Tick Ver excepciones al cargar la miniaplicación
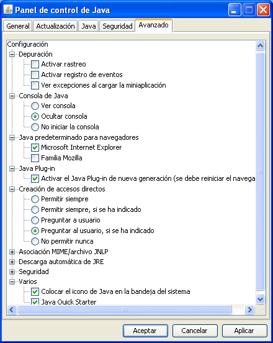Viewport: 273px width, 343px height. coord(35,85)
